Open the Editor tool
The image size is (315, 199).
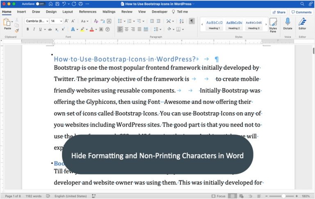point(302,23)
